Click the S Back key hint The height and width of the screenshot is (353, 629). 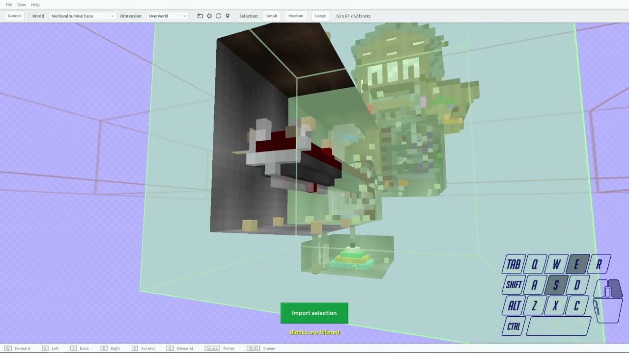pos(80,348)
